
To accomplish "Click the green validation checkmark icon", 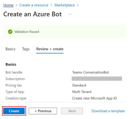I will point(10,32).
